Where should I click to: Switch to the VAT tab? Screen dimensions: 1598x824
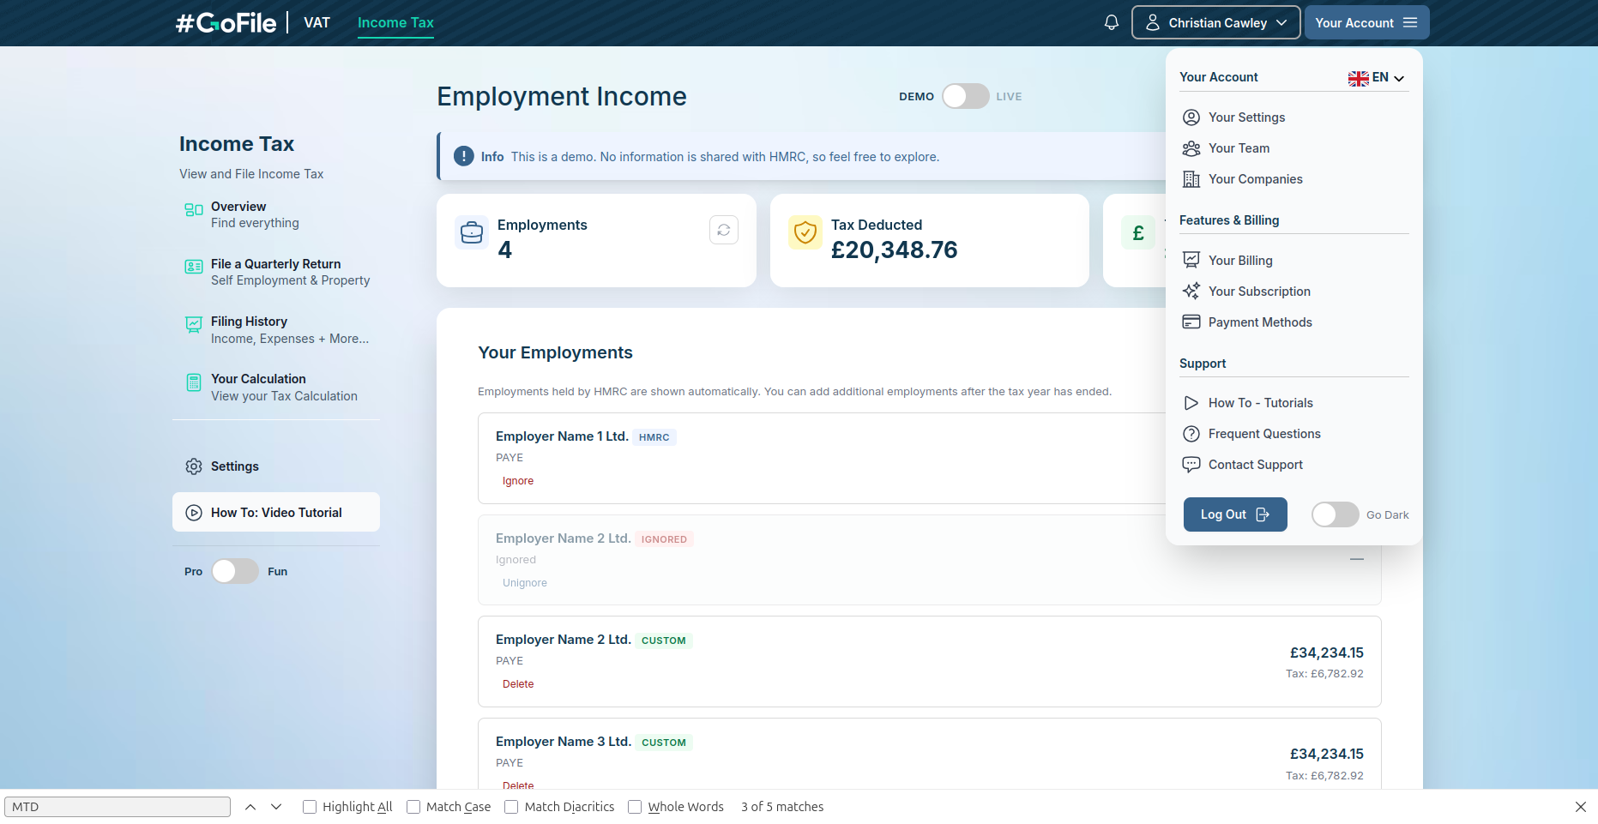(x=317, y=22)
